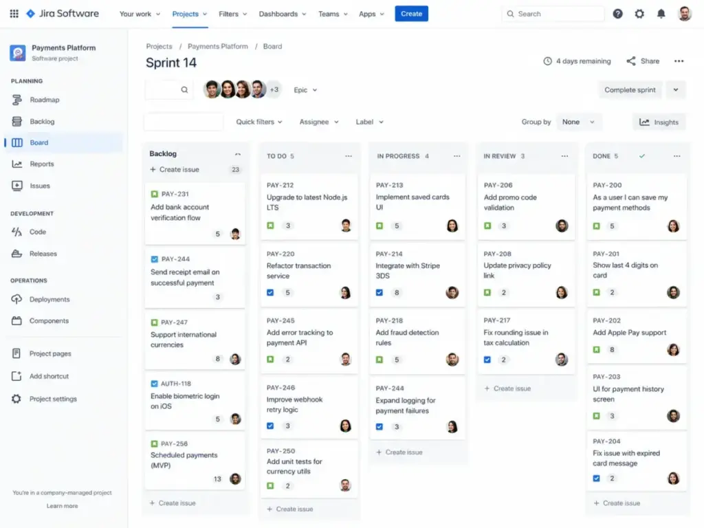Open Payments Platform breadcrumb link

point(218,46)
